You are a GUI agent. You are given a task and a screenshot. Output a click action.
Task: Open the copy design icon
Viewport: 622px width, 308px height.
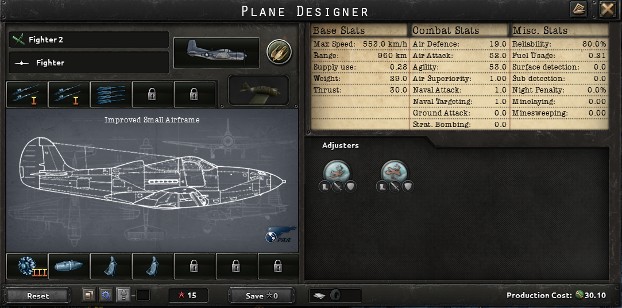click(89, 295)
